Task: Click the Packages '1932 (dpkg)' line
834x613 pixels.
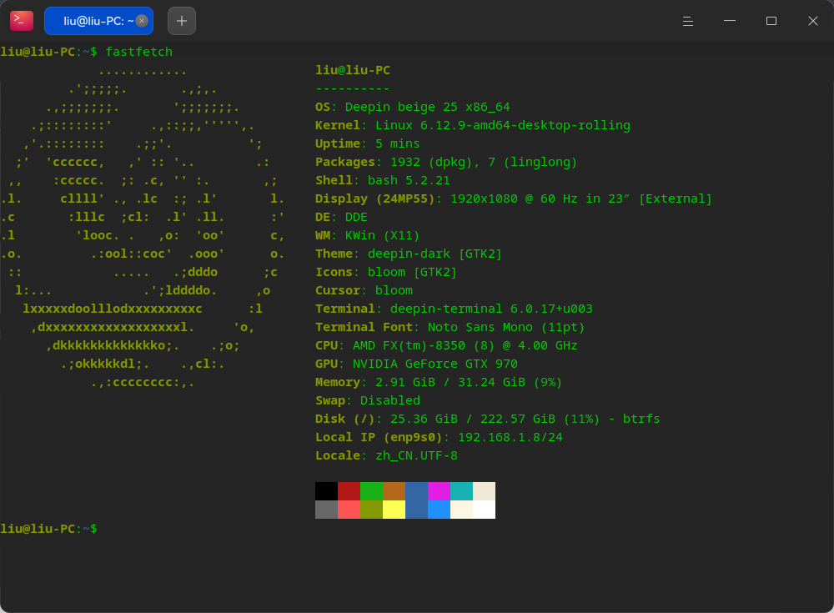Action: [446, 162]
